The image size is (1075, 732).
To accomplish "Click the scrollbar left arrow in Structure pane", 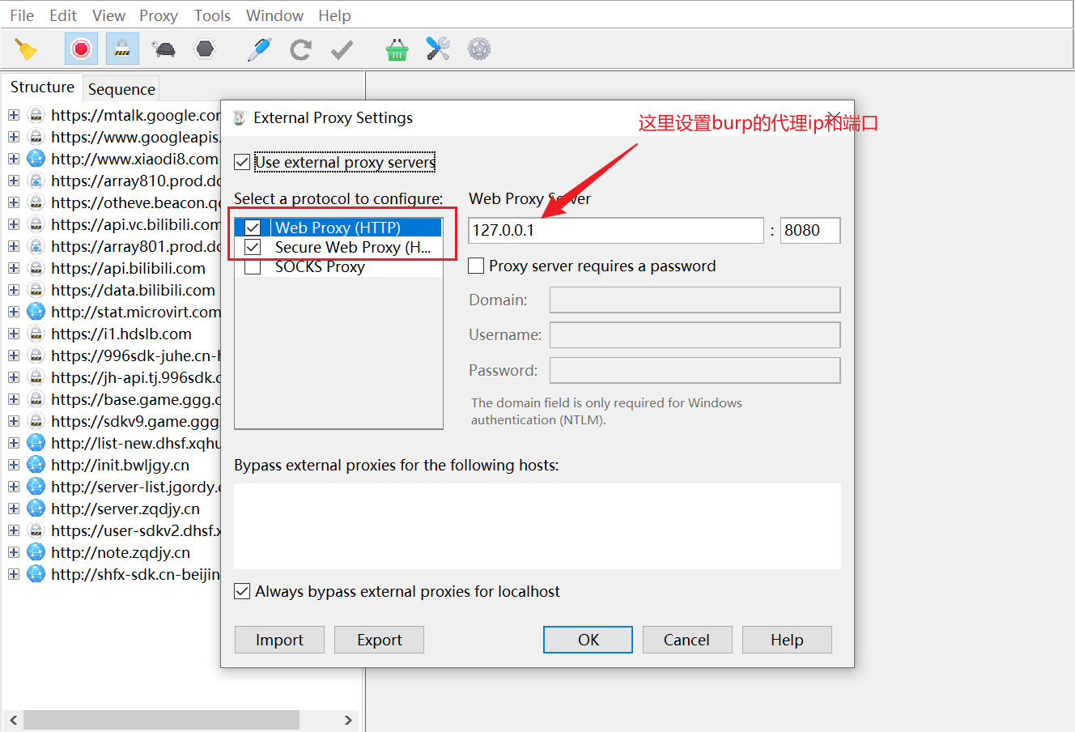I will [x=13, y=720].
